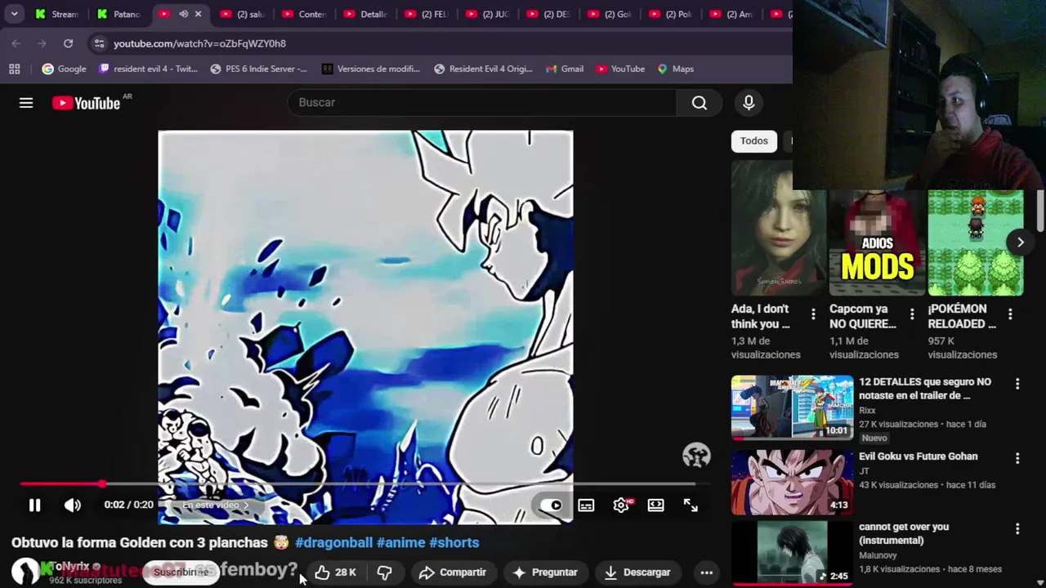The image size is (1046, 588).
Task: Open the Google bookmark
Action: [x=64, y=69]
